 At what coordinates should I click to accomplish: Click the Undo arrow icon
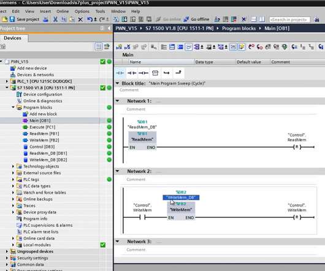[x=90, y=20]
